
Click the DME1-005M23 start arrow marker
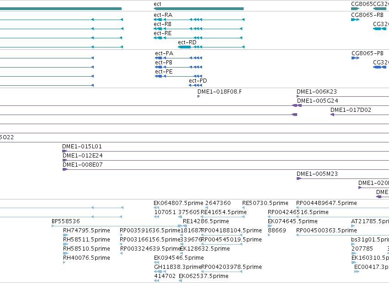[x=299, y=178]
